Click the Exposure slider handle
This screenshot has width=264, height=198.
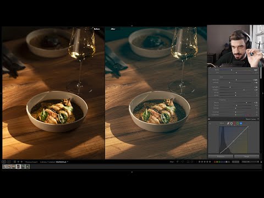click(x=236, y=80)
